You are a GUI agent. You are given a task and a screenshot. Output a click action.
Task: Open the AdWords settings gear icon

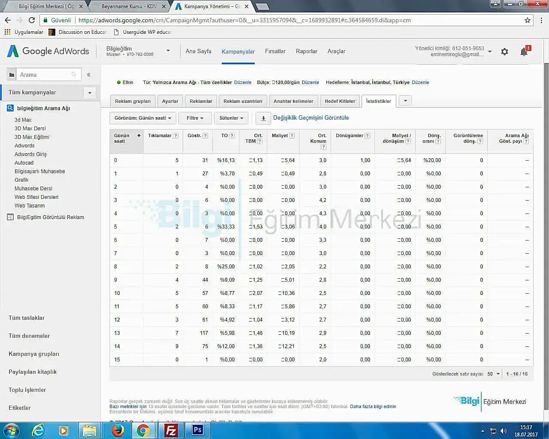coord(504,52)
